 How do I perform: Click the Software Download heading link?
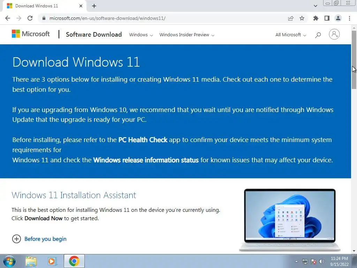[94, 35]
